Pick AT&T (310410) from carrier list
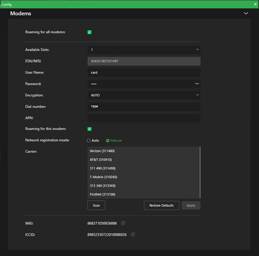259x256 pixels. click(101, 160)
